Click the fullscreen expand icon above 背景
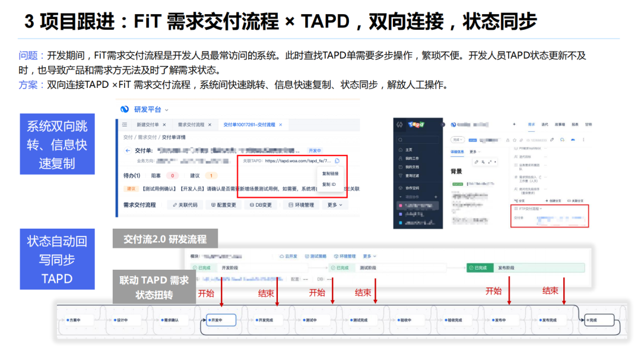641x360 pixels. click(x=490, y=162)
